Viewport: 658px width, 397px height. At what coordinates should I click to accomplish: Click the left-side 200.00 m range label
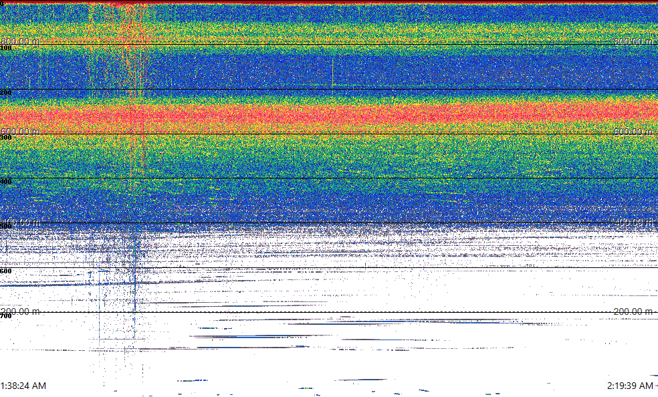tap(20, 311)
